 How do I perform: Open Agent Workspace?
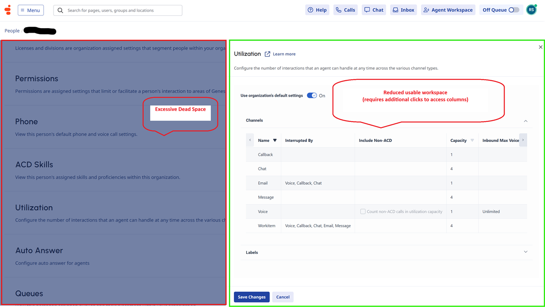click(x=448, y=10)
